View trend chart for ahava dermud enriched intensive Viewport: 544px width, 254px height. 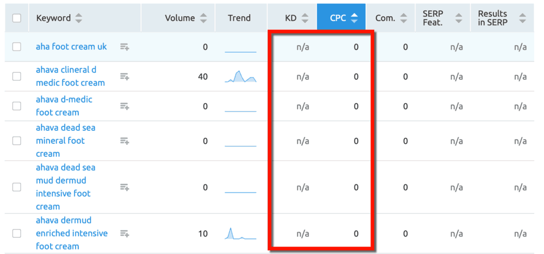tap(240, 234)
